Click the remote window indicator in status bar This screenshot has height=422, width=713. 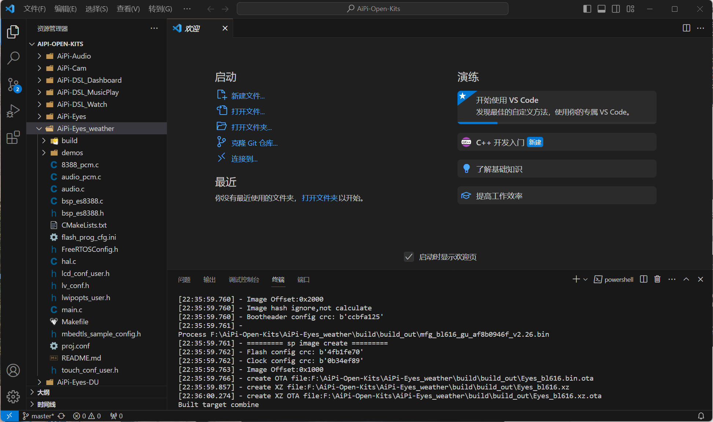tap(10, 416)
